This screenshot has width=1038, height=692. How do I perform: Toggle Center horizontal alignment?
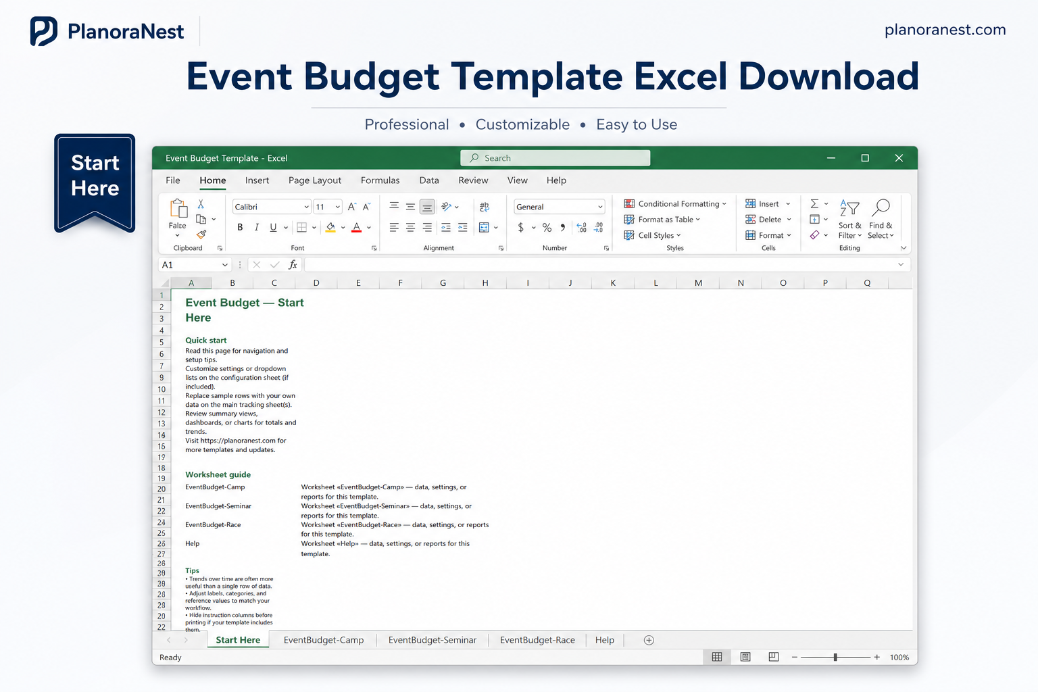tap(410, 228)
